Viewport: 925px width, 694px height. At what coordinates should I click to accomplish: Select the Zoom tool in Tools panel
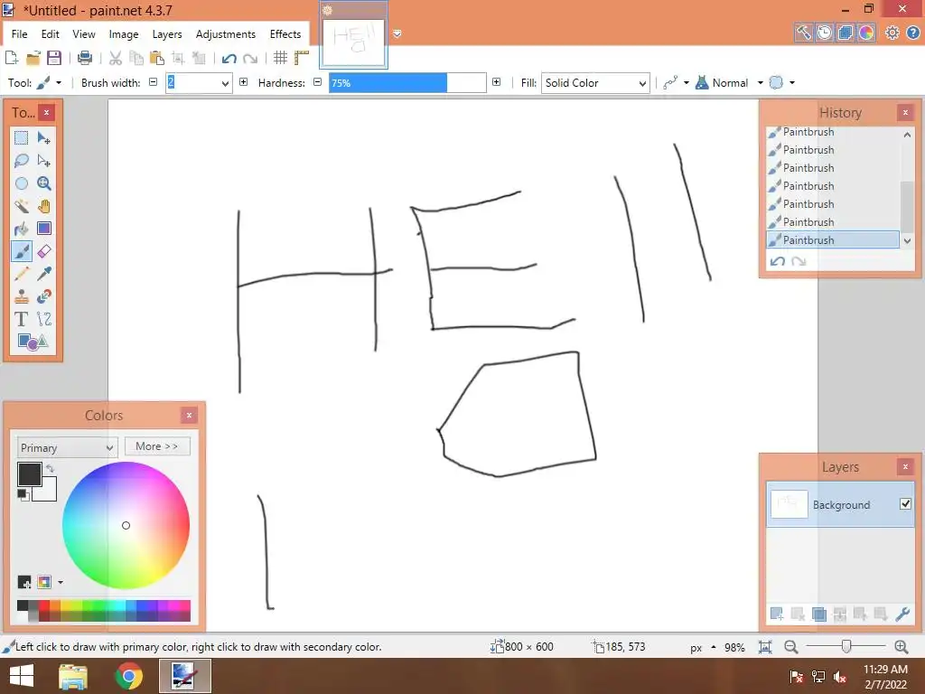pos(44,183)
